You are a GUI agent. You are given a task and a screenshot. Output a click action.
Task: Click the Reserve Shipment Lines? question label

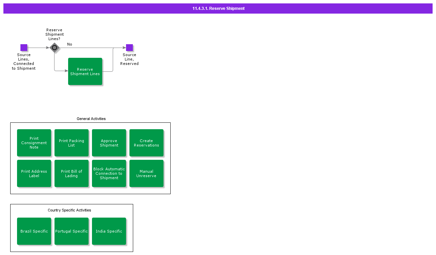54,34
